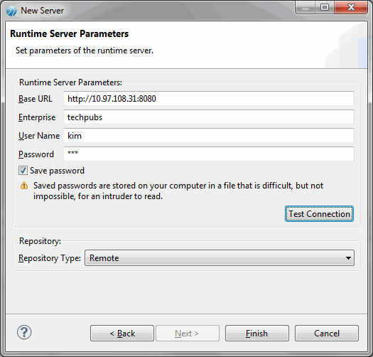Click the saved passwords warning message
The width and height of the screenshot is (373, 357).
178,191
